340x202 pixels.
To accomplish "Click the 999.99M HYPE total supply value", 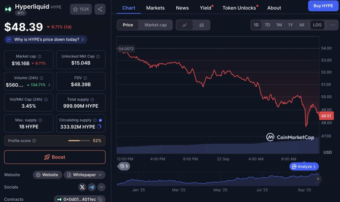I will pos(81,106).
